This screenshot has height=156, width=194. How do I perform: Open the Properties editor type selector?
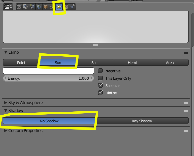[8, 7]
